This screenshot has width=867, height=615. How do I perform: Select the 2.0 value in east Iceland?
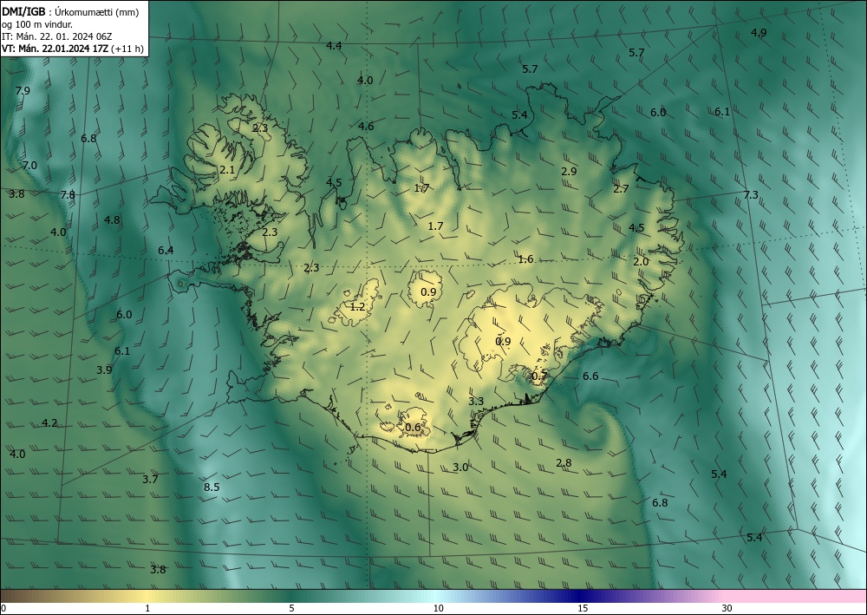click(641, 262)
